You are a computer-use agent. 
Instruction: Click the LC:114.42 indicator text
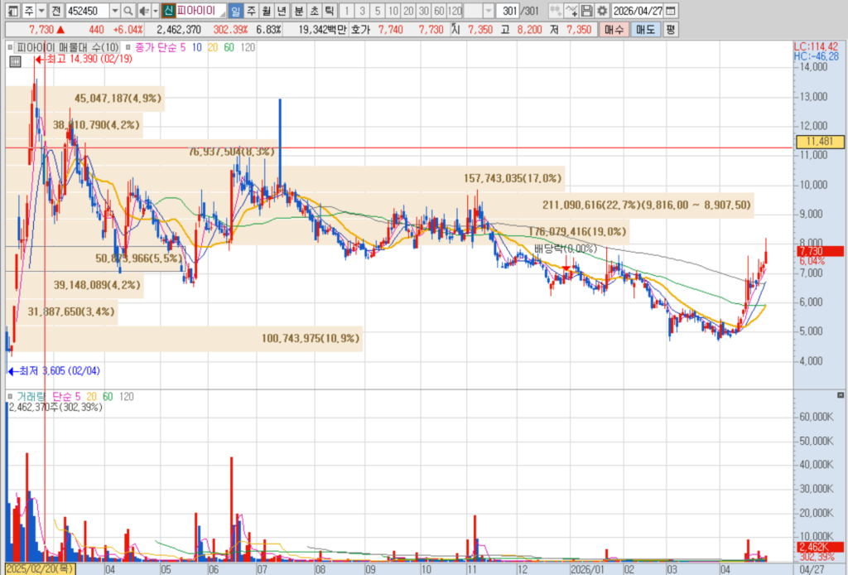coord(817,47)
